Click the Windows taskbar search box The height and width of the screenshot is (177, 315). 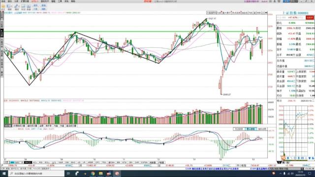click(36, 174)
